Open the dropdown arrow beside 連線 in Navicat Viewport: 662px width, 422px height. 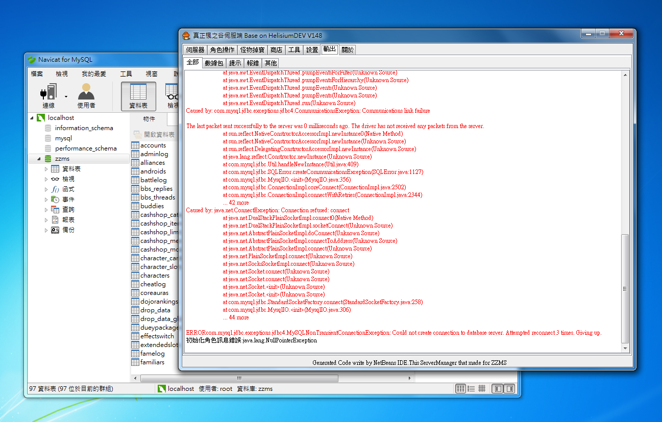click(x=66, y=96)
